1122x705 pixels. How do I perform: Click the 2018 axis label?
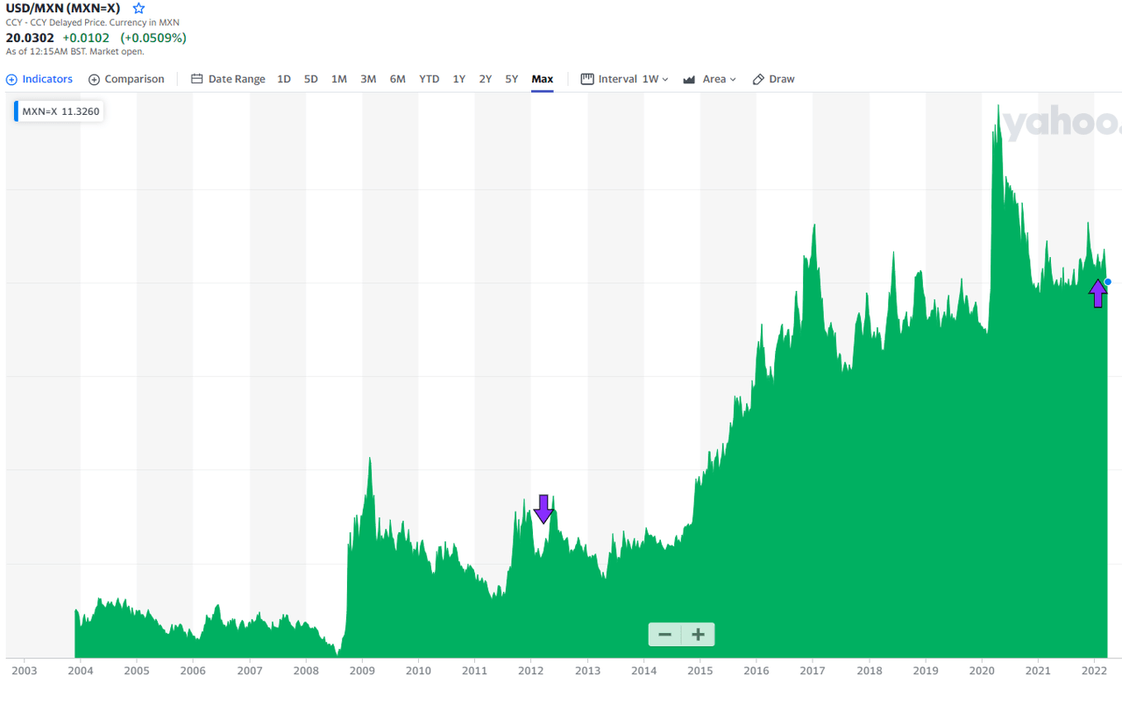click(x=870, y=671)
